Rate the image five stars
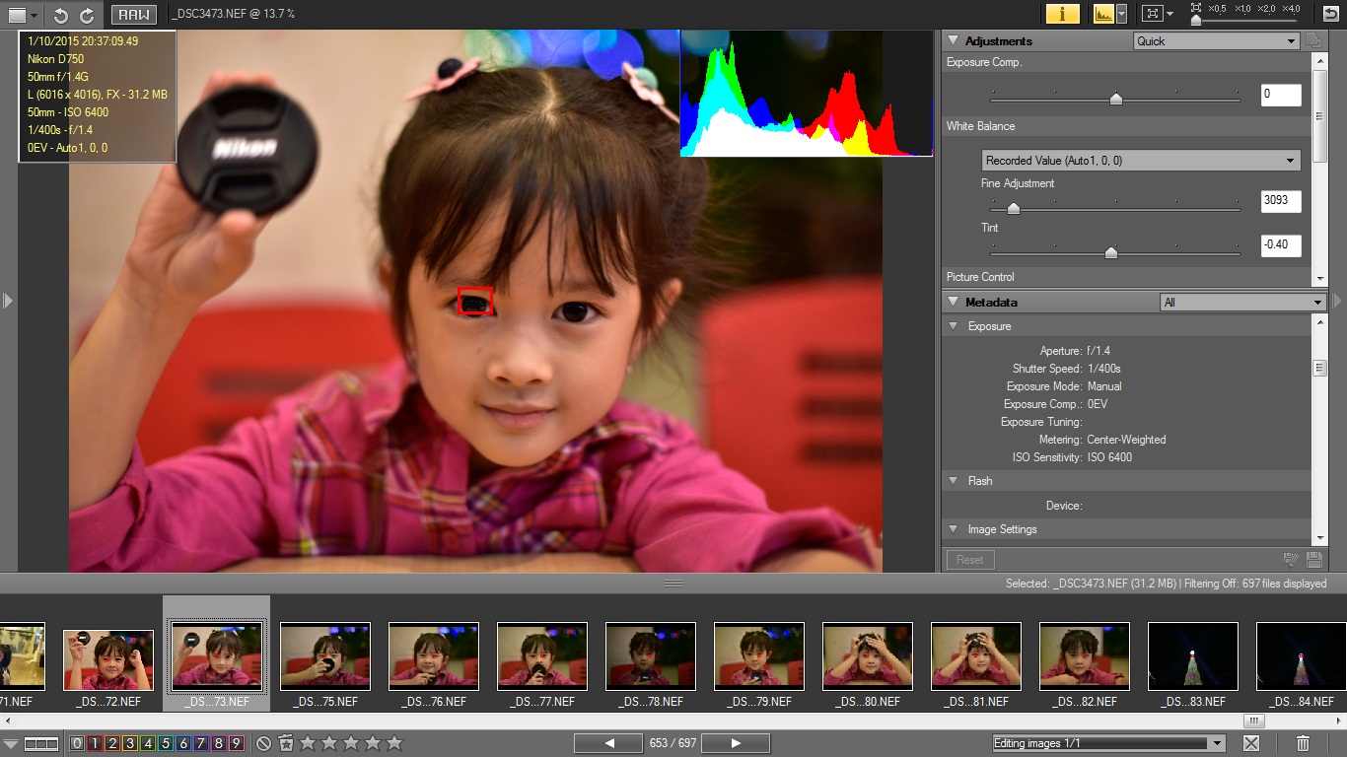The height and width of the screenshot is (757, 1347). pos(394,743)
